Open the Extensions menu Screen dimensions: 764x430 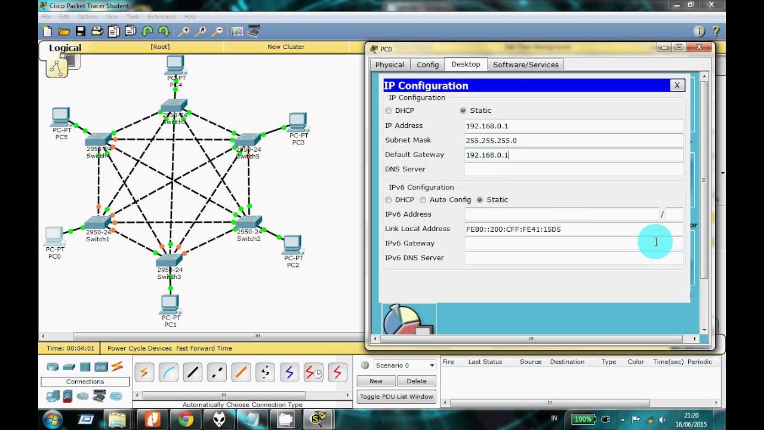pos(162,17)
